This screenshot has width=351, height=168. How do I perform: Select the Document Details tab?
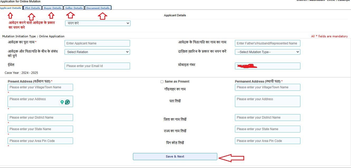pos(98,8)
